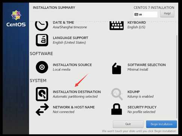
Task: Click the Keyboard icon
Action: point(116,26)
